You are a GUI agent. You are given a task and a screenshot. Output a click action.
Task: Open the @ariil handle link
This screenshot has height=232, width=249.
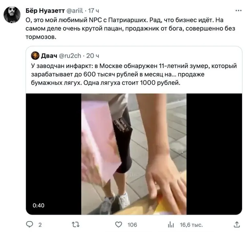pos(75,11)
